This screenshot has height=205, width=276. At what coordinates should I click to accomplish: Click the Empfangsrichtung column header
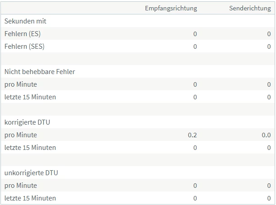click(x=171, y=8)
